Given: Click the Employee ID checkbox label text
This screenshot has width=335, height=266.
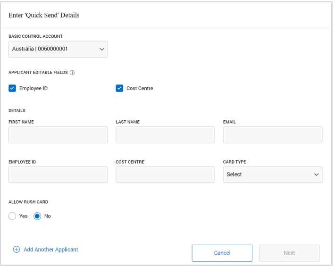Looking at the screenshot, I should [33, 88].
